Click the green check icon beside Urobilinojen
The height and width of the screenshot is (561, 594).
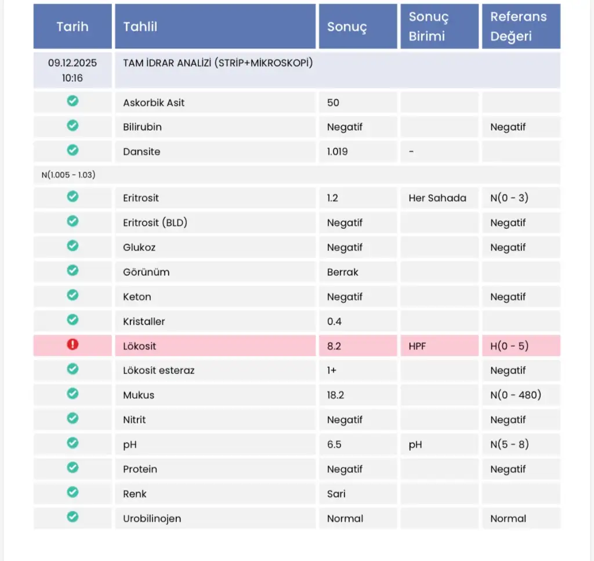point(73,517)
